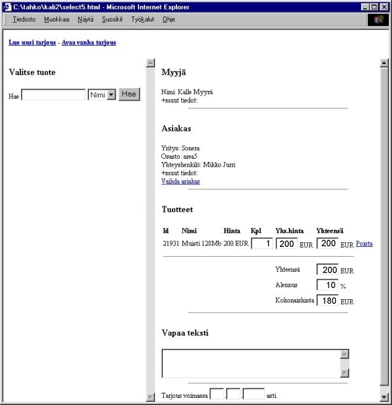The image size is (392, 405).
Task: Click right frame scroll down arrow
Action: (384, 397)
